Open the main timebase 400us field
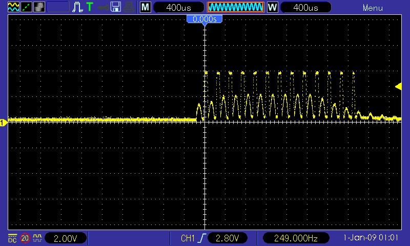This screenshot has width=410, height=246. 178,8
